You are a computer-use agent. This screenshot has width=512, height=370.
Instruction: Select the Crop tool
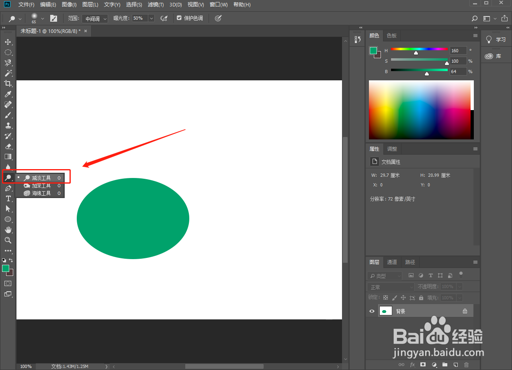(x=8, y=84)
